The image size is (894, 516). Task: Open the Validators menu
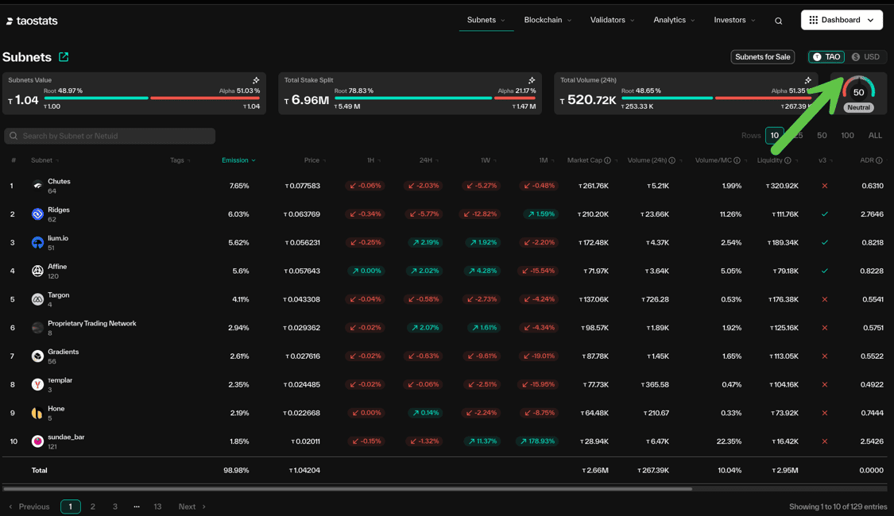[x=612, y=20]
